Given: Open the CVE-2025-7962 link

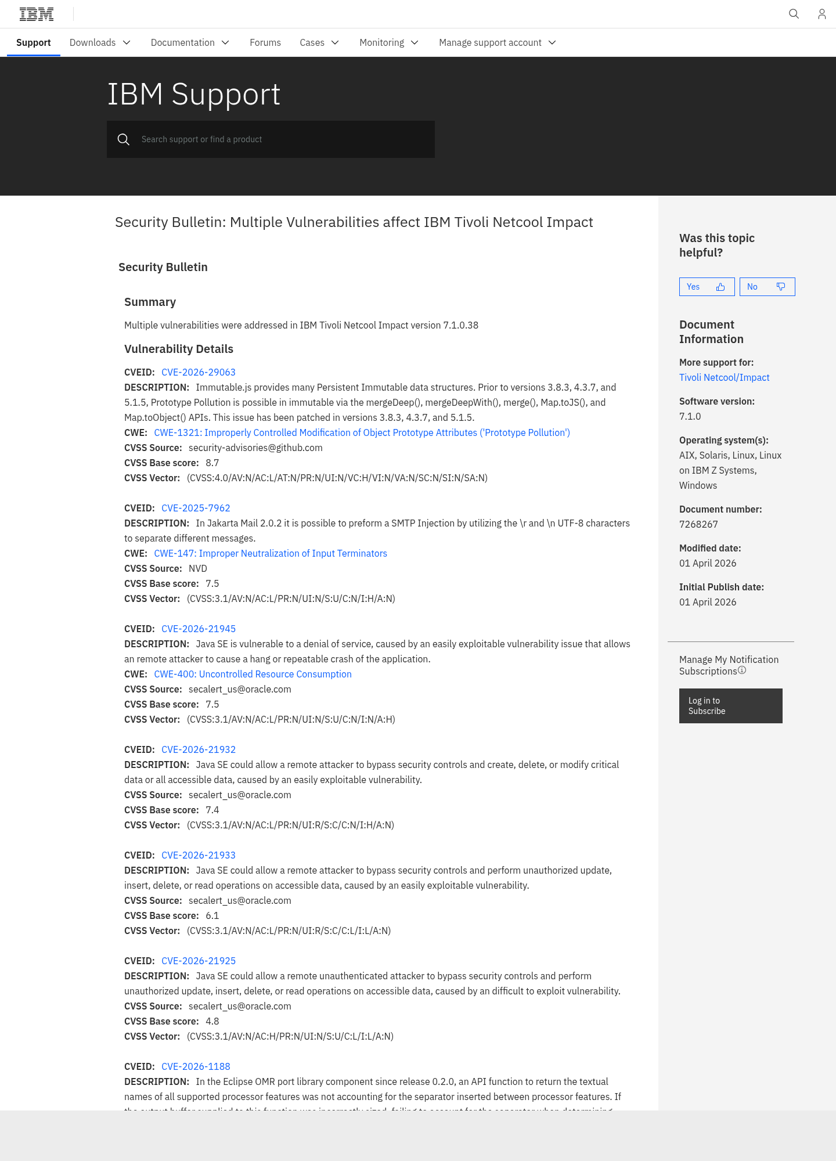Looking at the screenshot, I should click(196, 508).
